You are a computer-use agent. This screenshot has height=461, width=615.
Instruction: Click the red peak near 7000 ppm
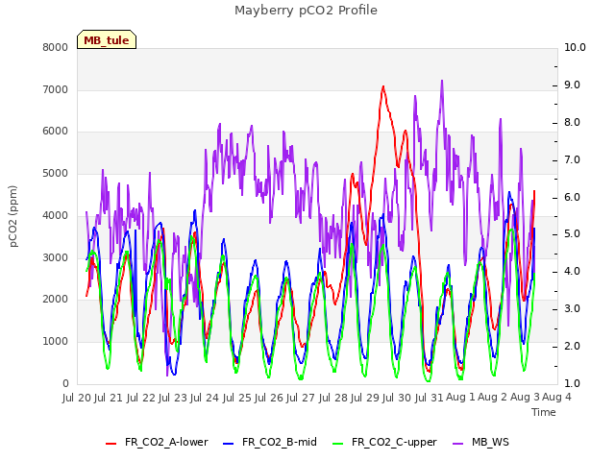tap(383, 86)
